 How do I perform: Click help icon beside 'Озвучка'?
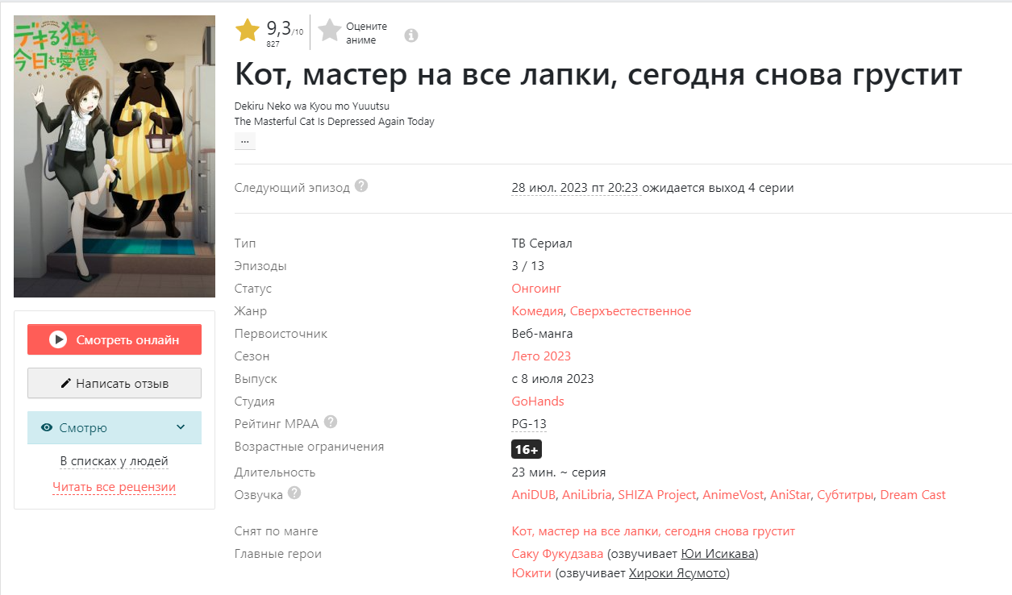294,493
